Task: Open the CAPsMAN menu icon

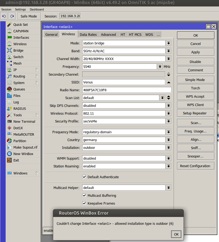Action: coord(9,31)
